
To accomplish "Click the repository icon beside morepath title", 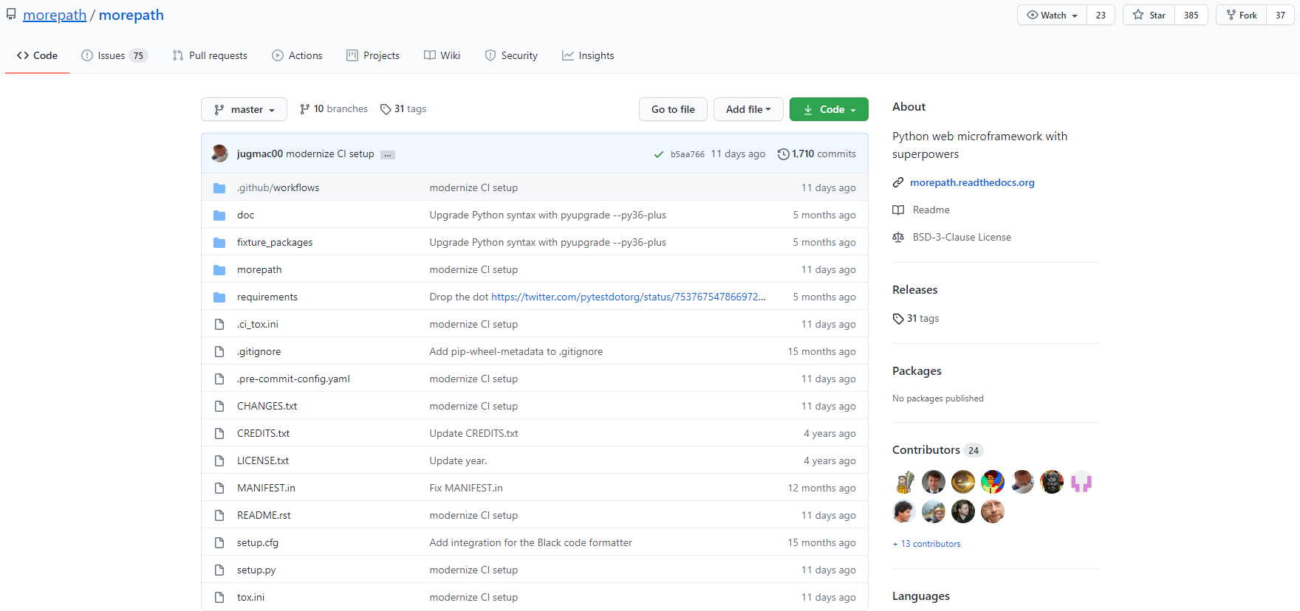I will [11, 14].
